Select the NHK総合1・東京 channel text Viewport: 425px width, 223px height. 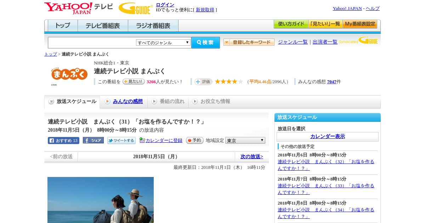pyautogui.click(x=112, y=63)
